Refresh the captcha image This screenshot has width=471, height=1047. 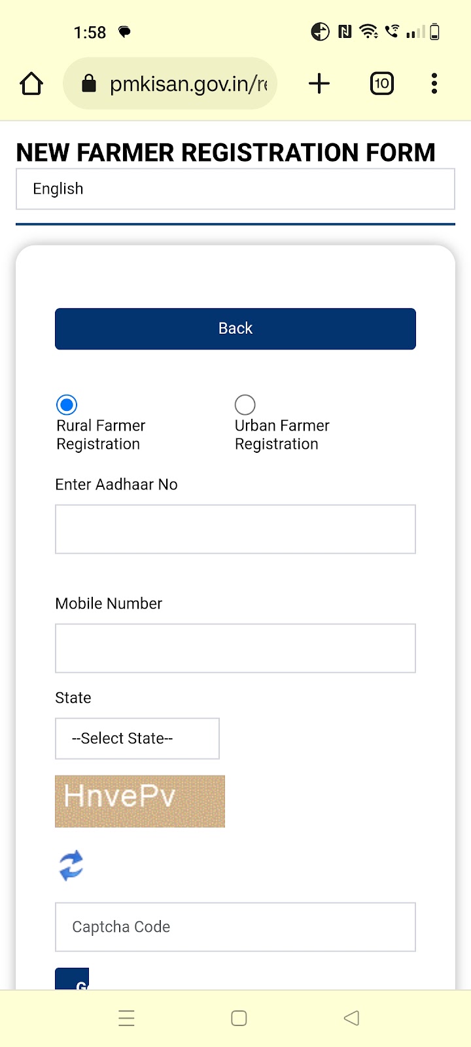71,865
